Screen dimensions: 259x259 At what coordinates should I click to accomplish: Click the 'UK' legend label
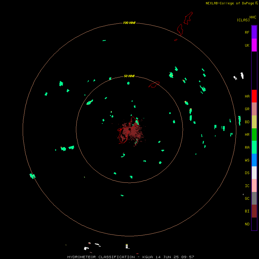247,45
